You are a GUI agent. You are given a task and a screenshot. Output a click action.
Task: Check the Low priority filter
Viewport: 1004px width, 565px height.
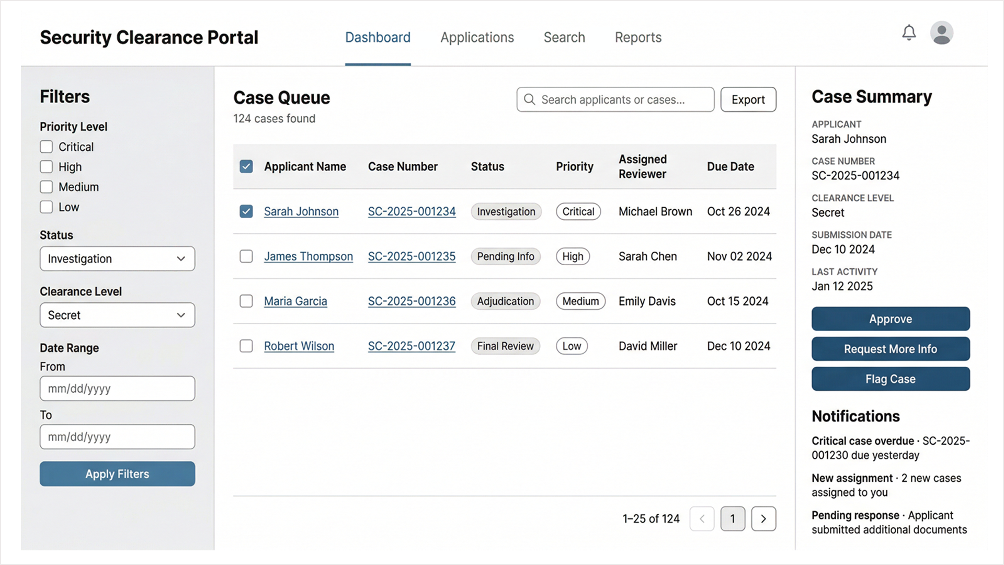47,207
